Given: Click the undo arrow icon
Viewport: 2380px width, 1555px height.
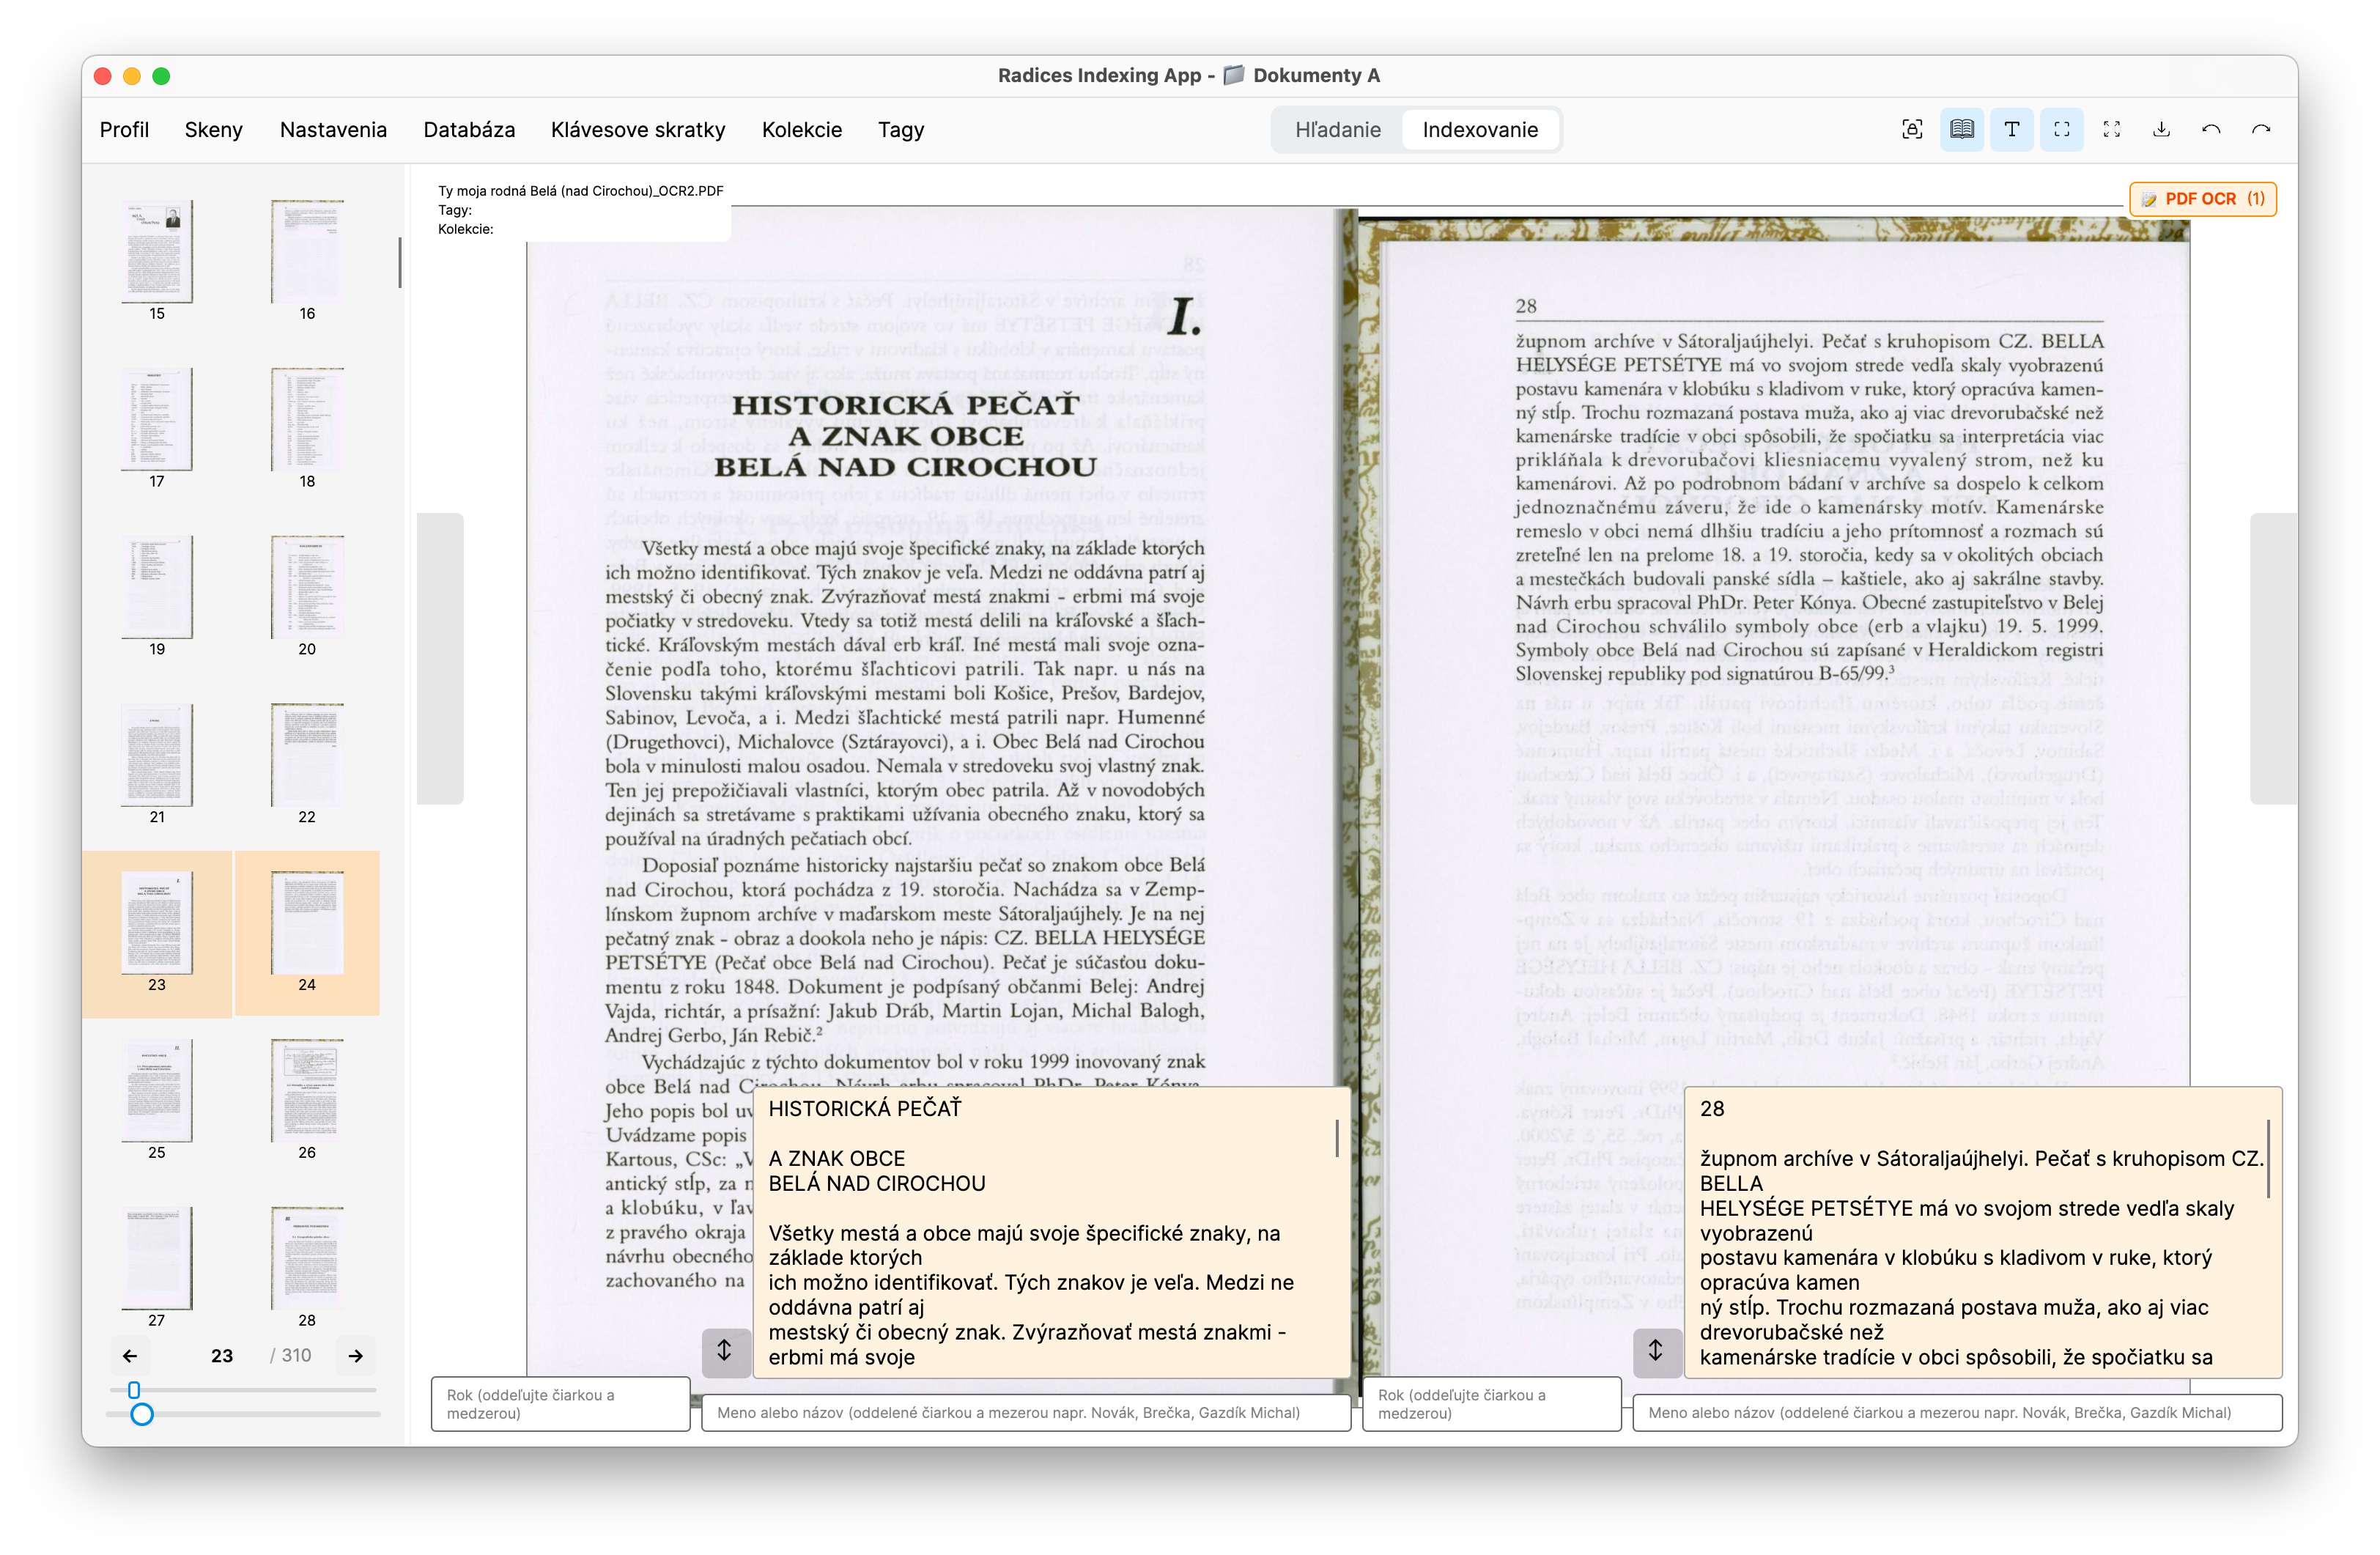Looking at the screenshot, I should pyautogui.click(x=2211, y=130).
